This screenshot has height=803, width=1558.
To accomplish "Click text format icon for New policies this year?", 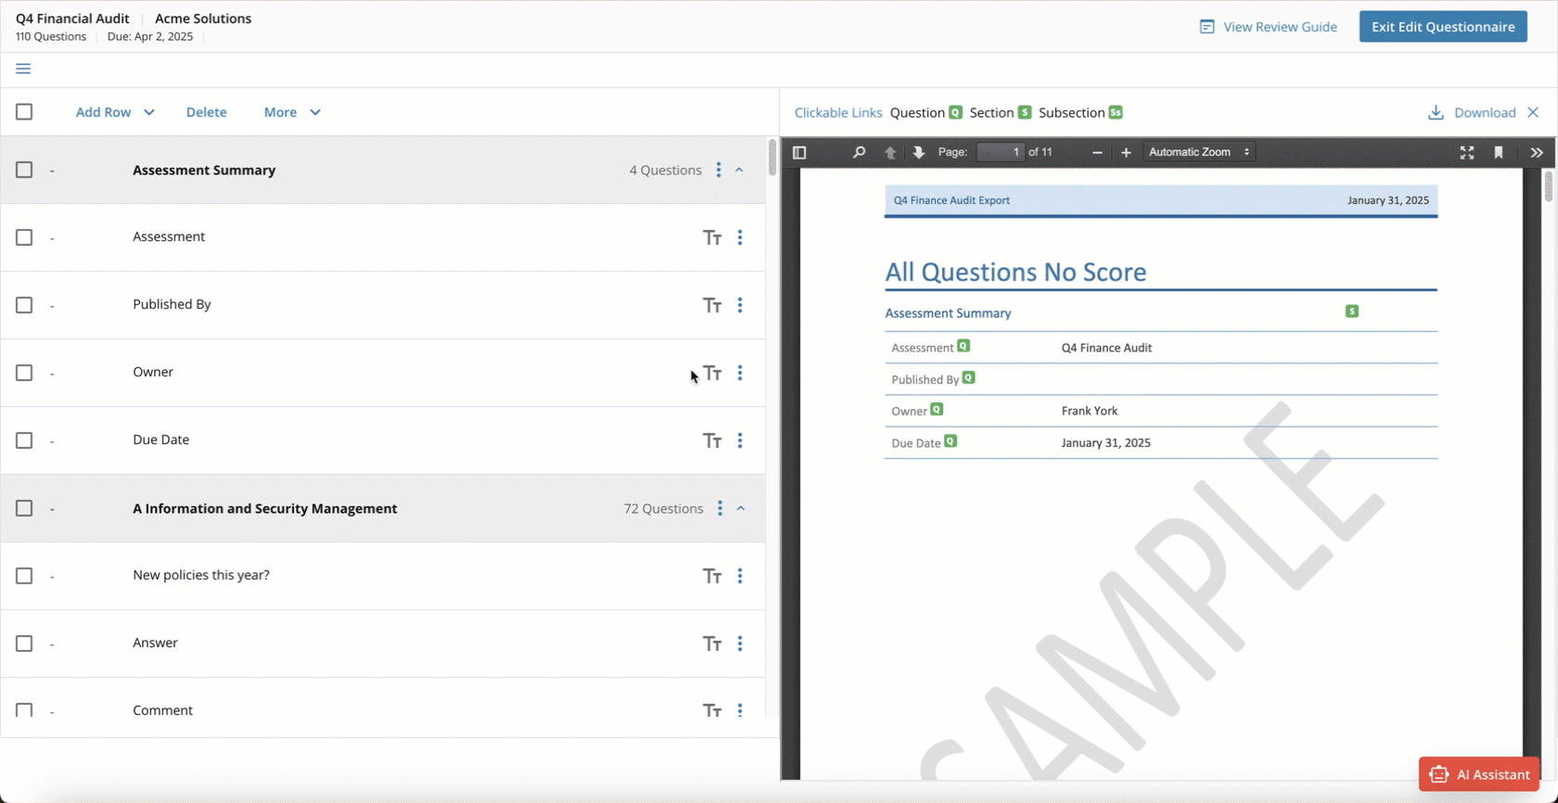I will coord(712,576).
